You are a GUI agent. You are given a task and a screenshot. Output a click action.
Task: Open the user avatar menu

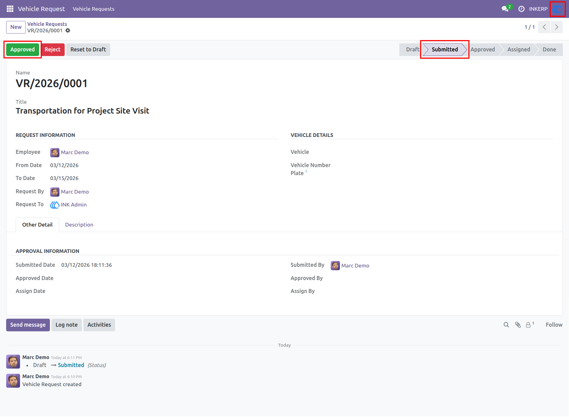pyautogui.click(x=558, y=9)
